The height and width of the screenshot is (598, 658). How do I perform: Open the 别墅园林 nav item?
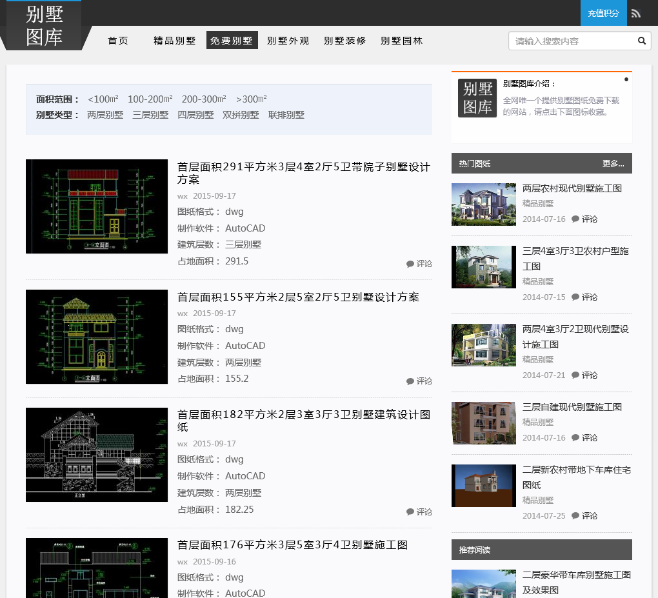click(402, 40)
